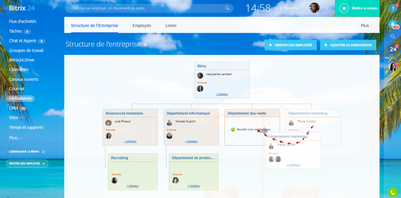This screenshot has height=198, width=401.
Task: Open the user profile picture in the header
Action: tap(314, 8)
